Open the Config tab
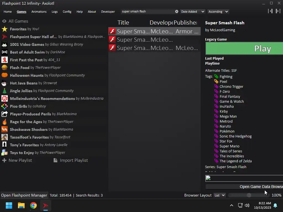Screen dimensions: 283x212 click(67, 12)
